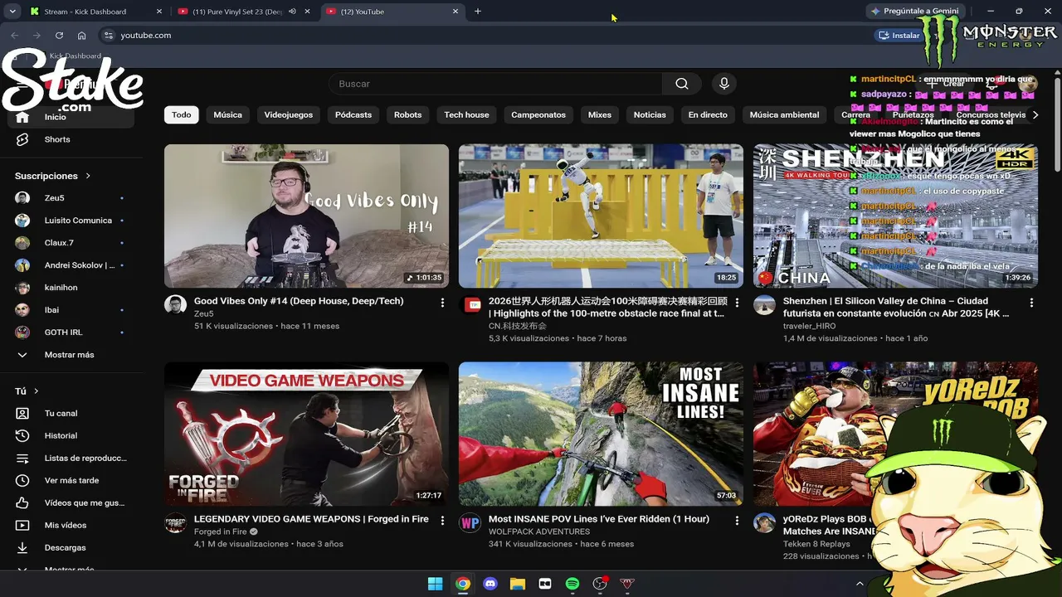Open Vídeos que me gustan in sidebar
The width and height of the screenshot is (1062, 597).
coord(71,502)
